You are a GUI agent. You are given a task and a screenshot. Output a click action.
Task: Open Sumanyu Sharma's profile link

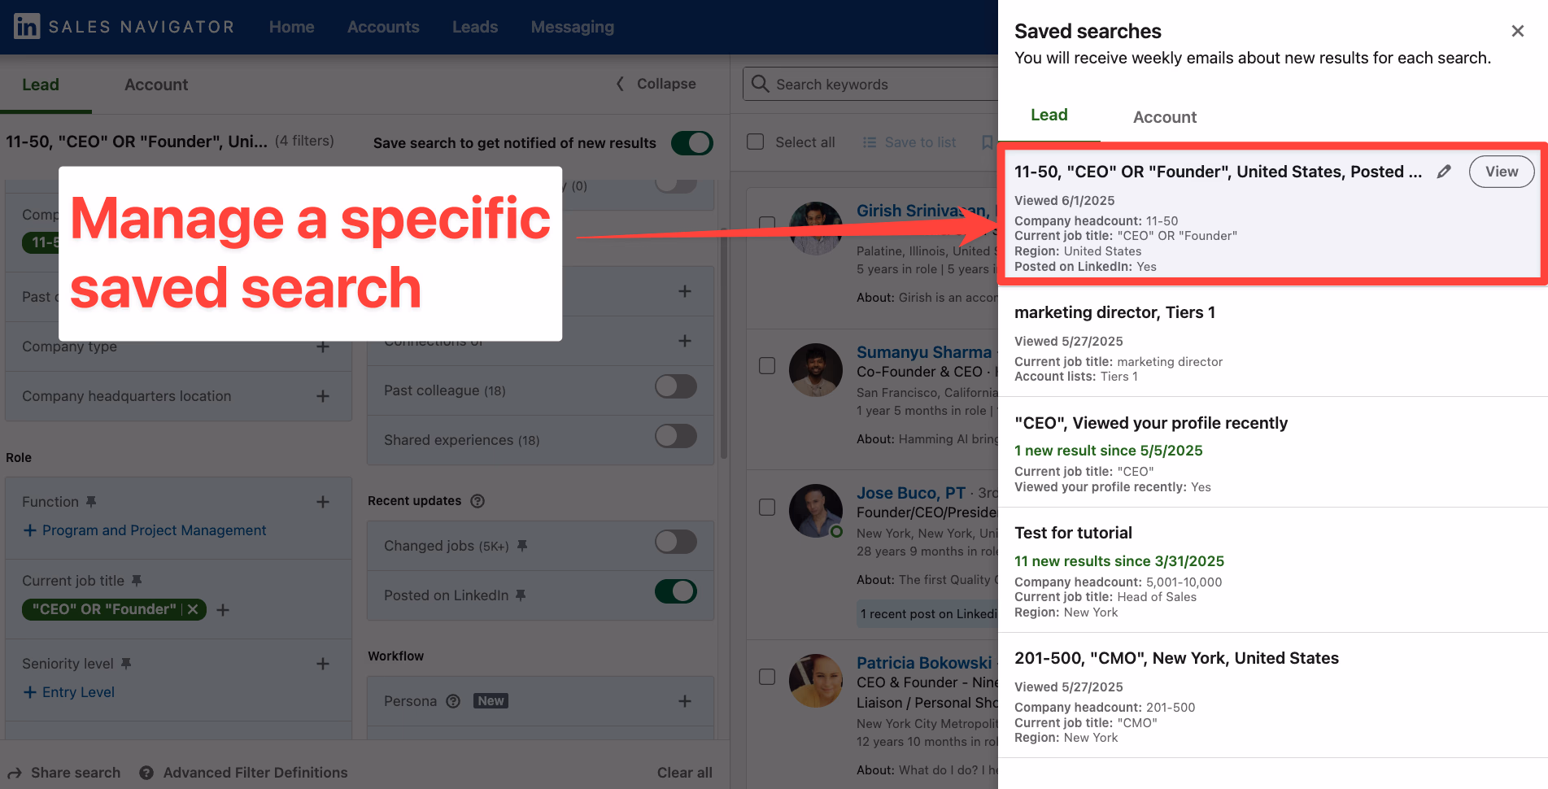pyautogui.click(x=924, y=352)
